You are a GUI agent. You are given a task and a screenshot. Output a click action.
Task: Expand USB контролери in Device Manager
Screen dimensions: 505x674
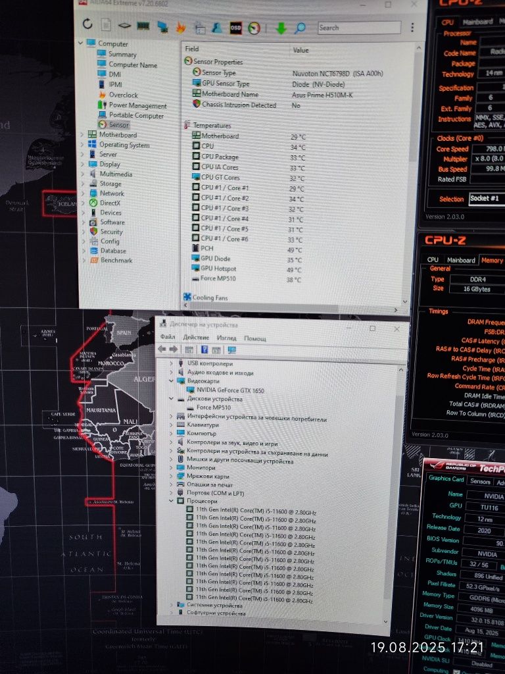172,363
